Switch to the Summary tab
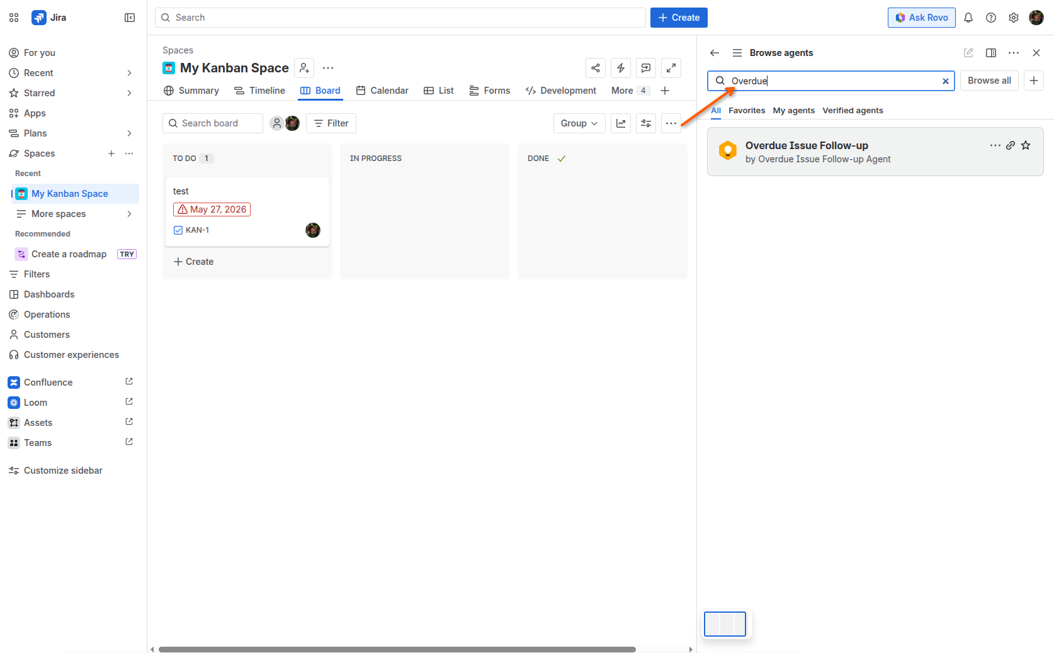 (191, 91)
